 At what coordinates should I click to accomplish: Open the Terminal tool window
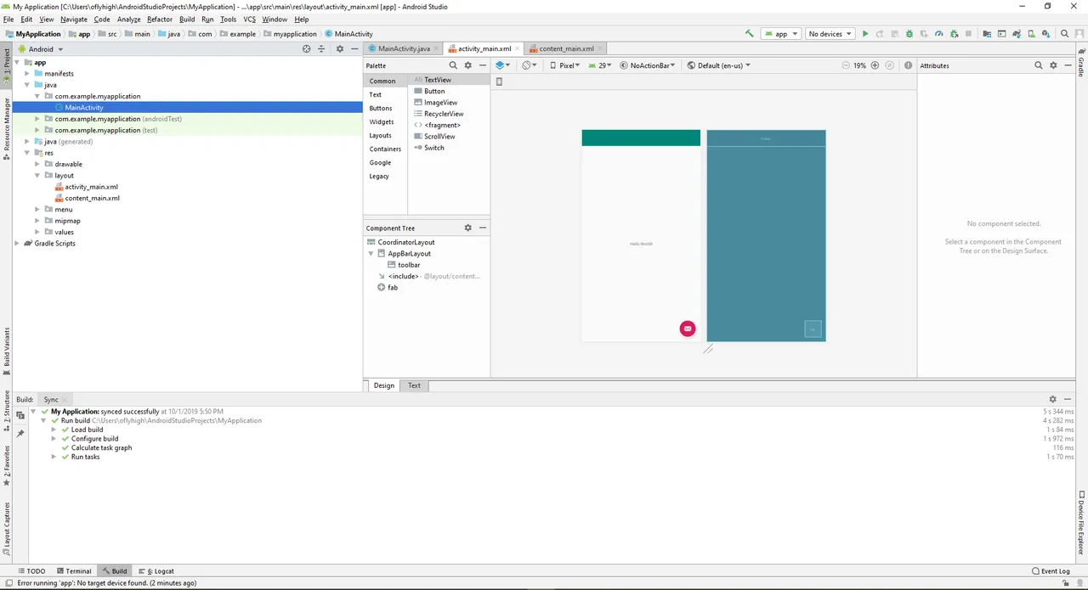pos(73,571)
